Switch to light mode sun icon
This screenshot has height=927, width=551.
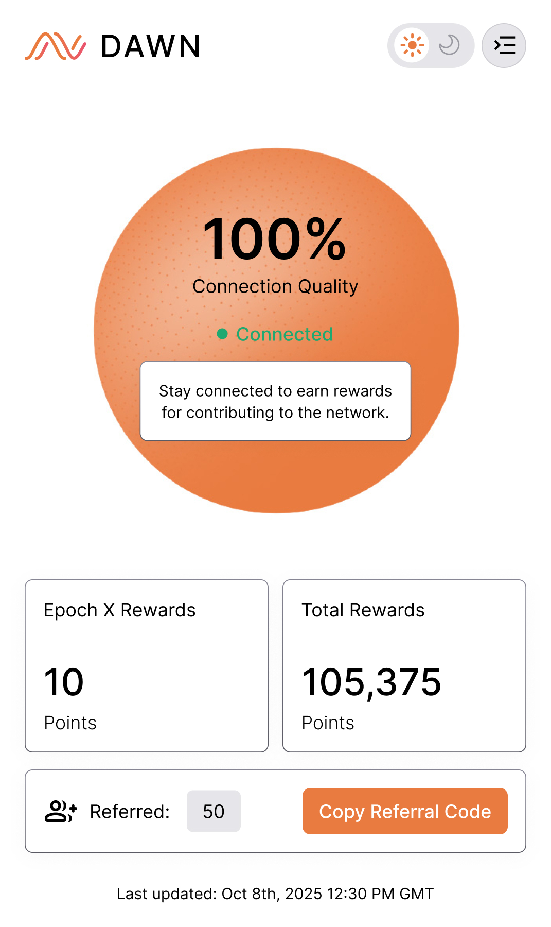(412, 45)
